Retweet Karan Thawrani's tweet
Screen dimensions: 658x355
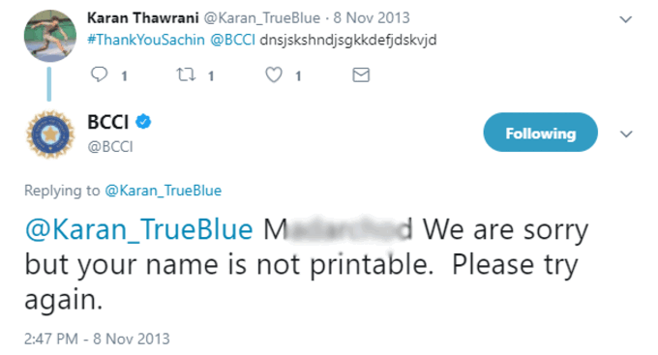(186, 74)
